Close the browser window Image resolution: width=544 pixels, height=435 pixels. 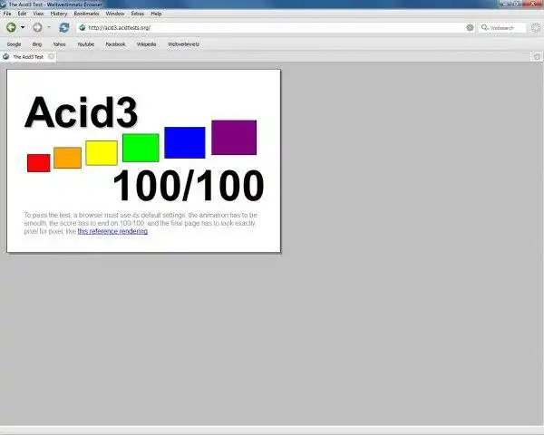[x=534, y=4]
